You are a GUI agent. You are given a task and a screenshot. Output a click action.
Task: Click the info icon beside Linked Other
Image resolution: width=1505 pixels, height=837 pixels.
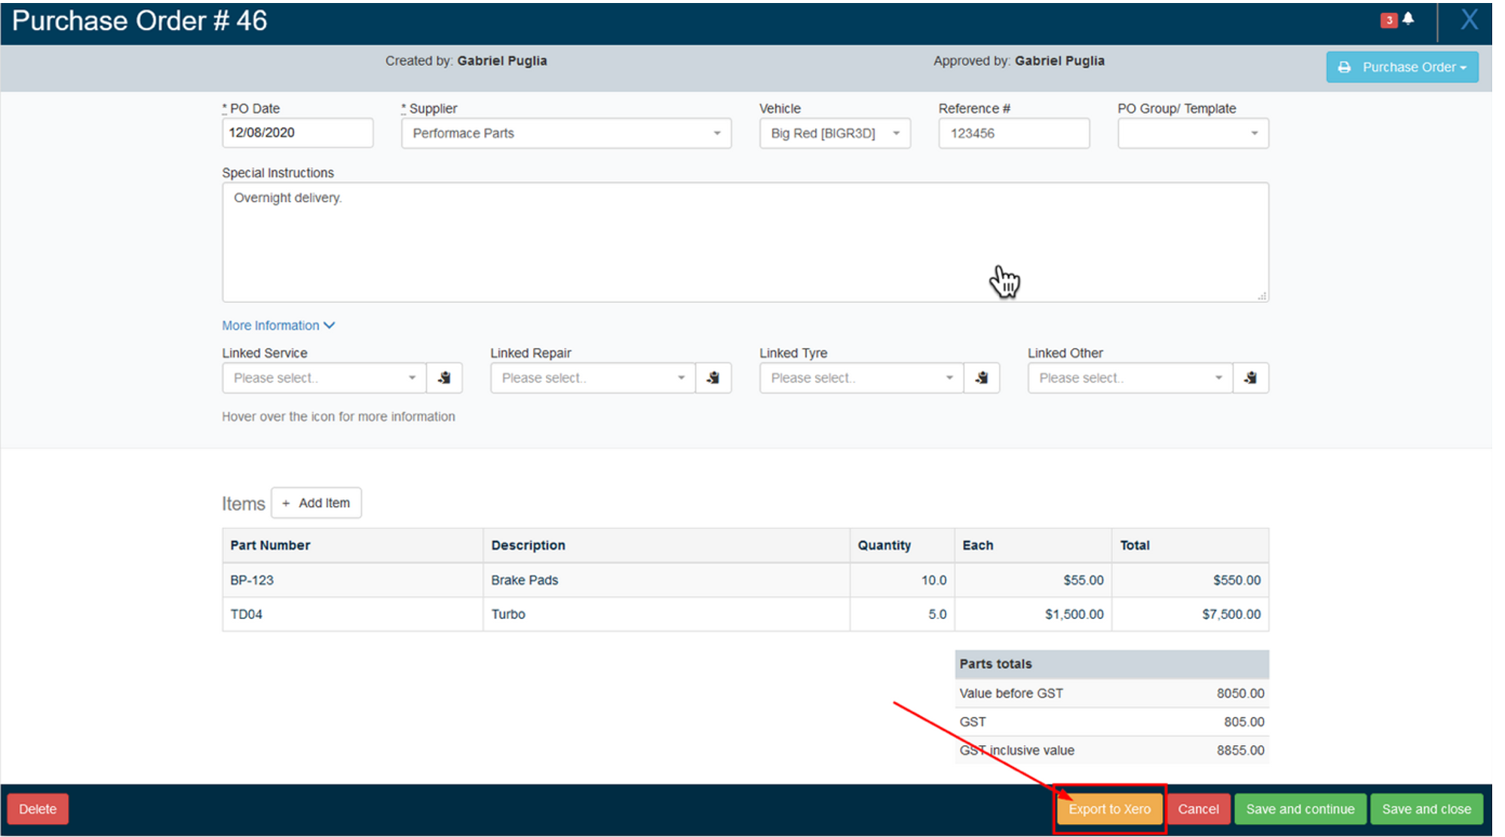[x=1251, y=378]
